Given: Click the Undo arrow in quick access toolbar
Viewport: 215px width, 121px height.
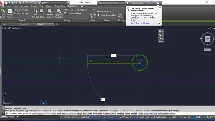Looking at the screenshot, I should pyautogui.click(x=24, y=3).
